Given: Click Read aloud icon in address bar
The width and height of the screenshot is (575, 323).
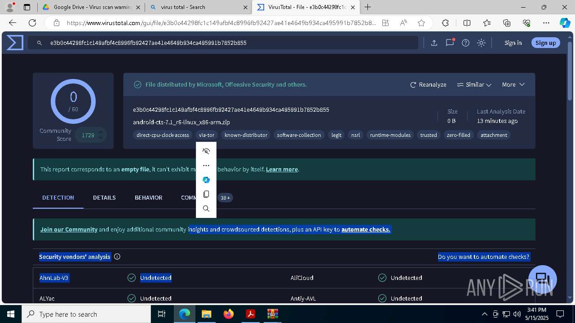Looking at the screenshot, I should click(x=403, y=23).
